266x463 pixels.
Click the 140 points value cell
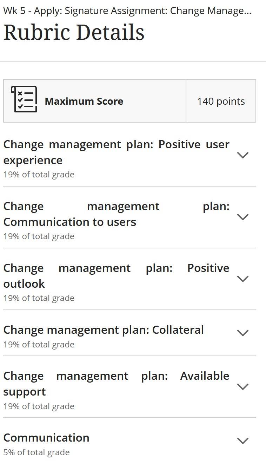(221, 101)
